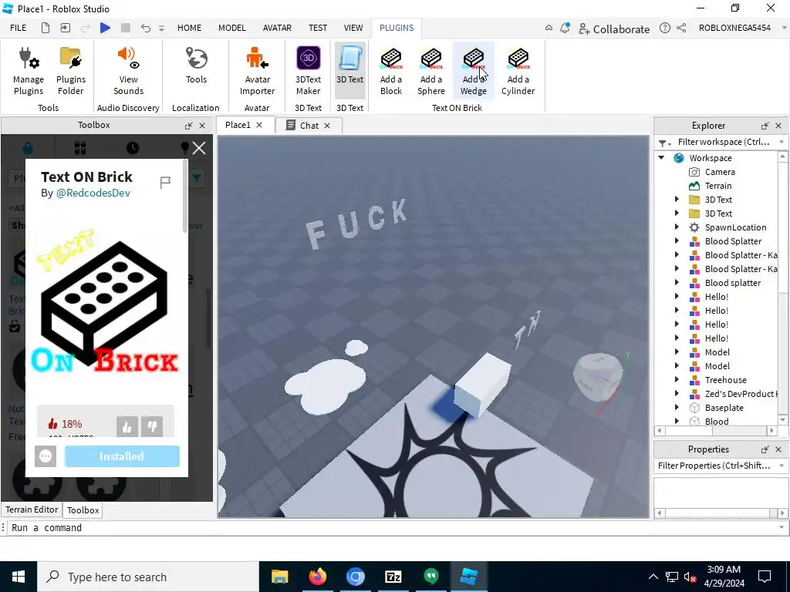790x592 pixels.
Task: Open the Explorer filter dropdown arrow
Action: coord(782,142)
